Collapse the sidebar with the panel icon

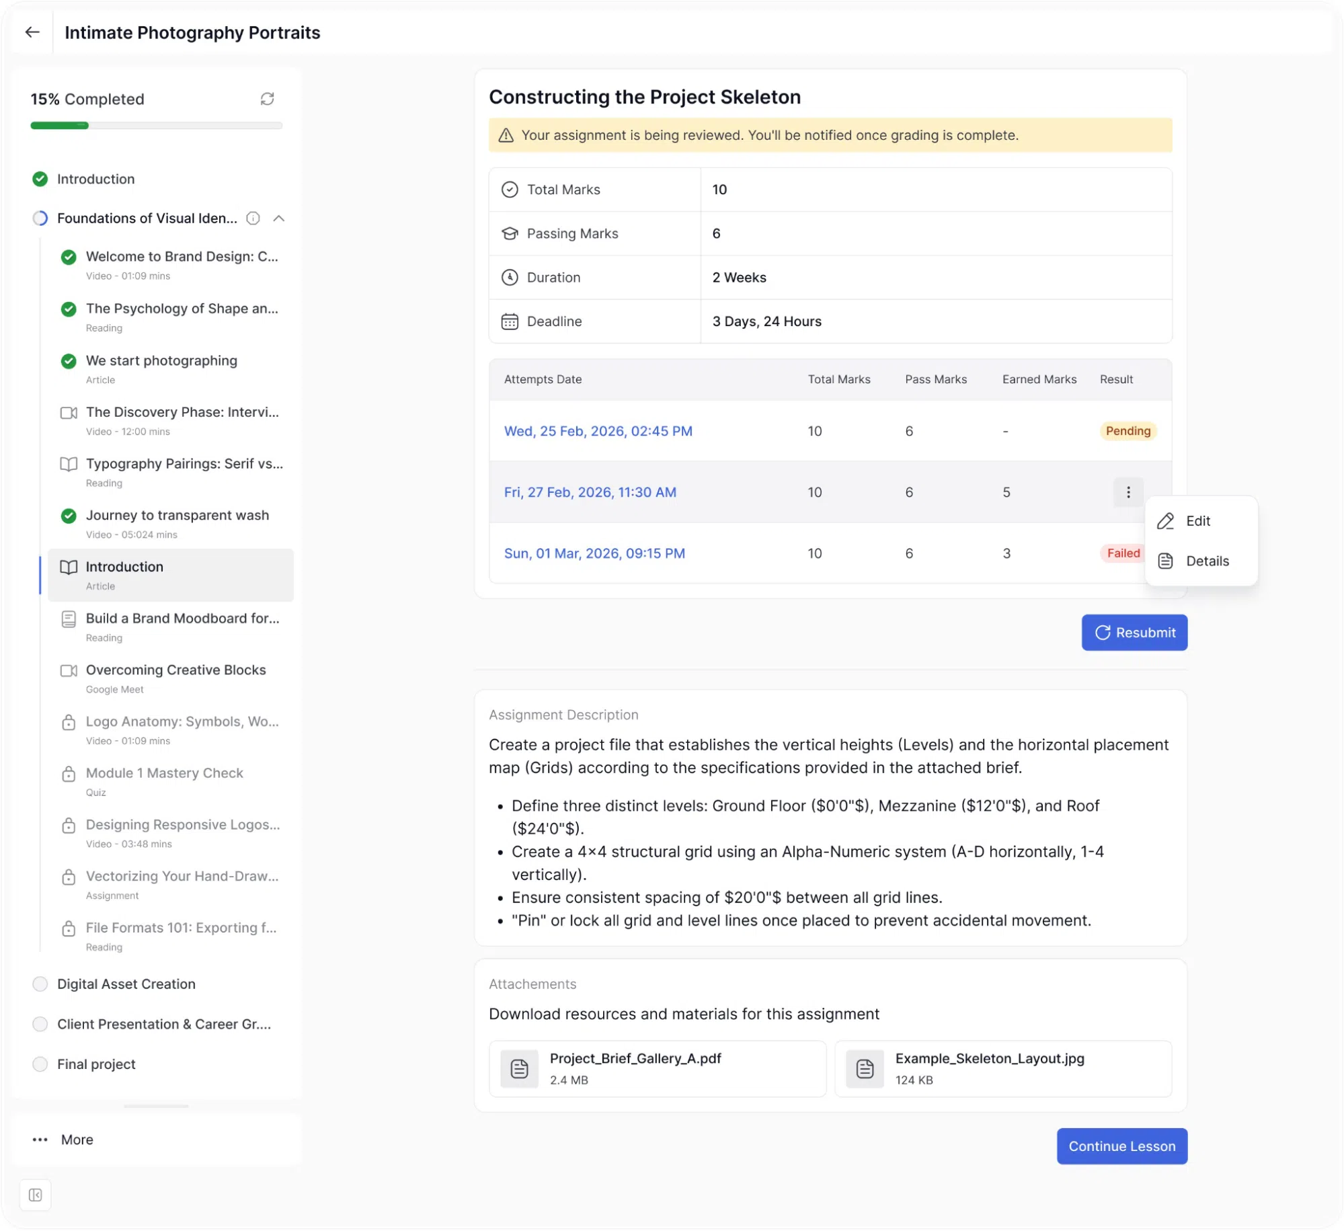[x=35, y=1195]
